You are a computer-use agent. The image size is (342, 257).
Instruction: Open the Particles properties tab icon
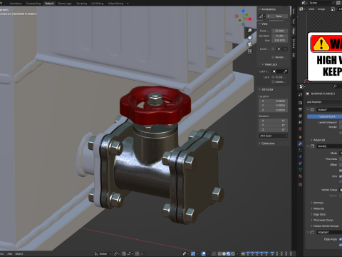[301, 150]
